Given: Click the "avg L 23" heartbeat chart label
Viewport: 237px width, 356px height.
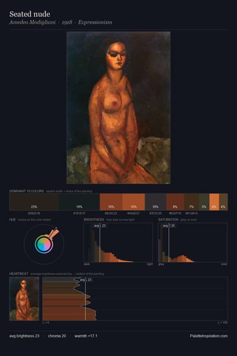Looking at the screenshot, I should coord(85,279).
